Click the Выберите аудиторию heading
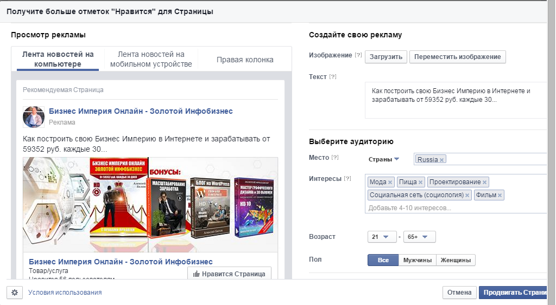 351,141
